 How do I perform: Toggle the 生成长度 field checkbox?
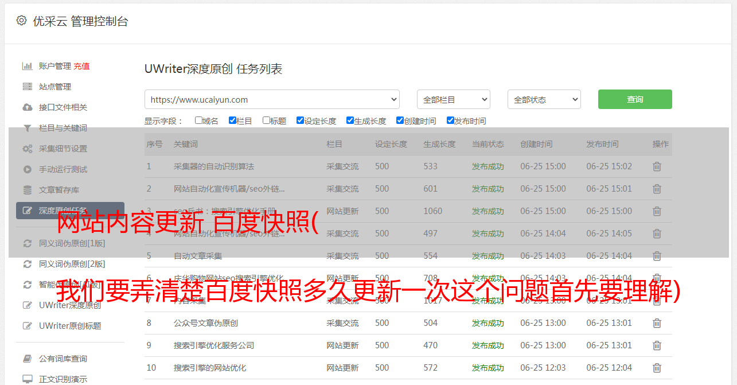pyautogui.click(x=350, y=120)
